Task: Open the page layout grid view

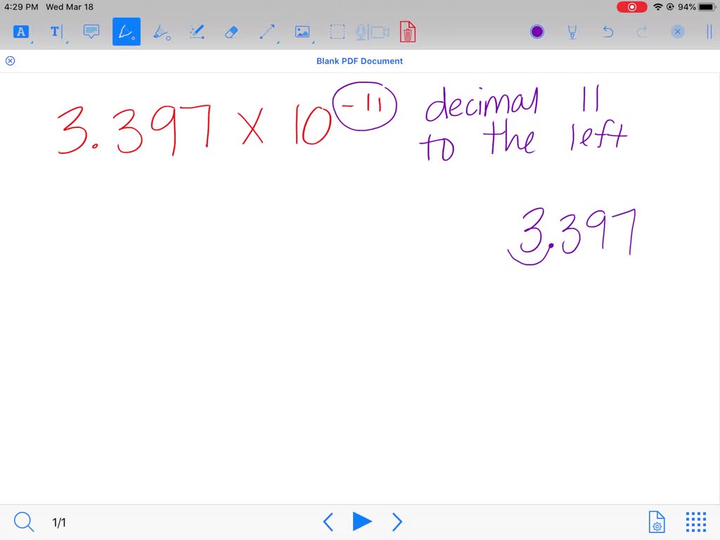Action: tap(695, 522)
